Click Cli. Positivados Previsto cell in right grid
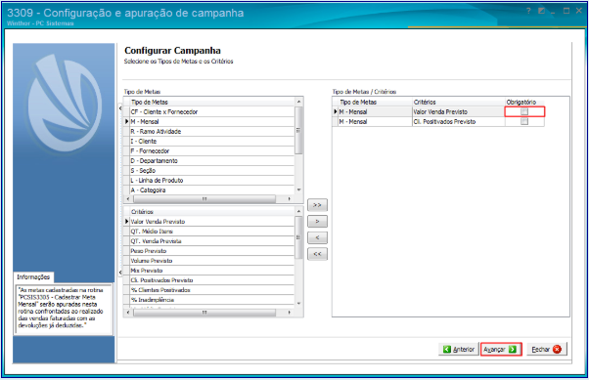 [458, 121]
